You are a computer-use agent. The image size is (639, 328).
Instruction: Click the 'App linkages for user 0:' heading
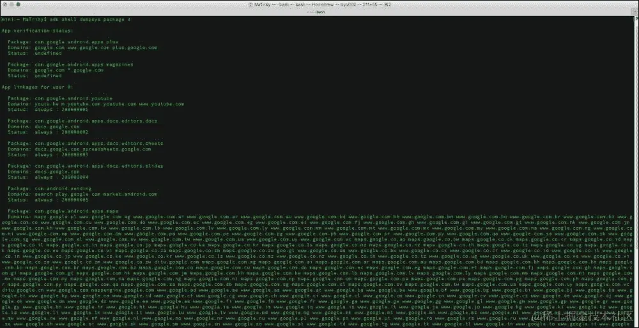pyautogui.click(x=38, y=87)
